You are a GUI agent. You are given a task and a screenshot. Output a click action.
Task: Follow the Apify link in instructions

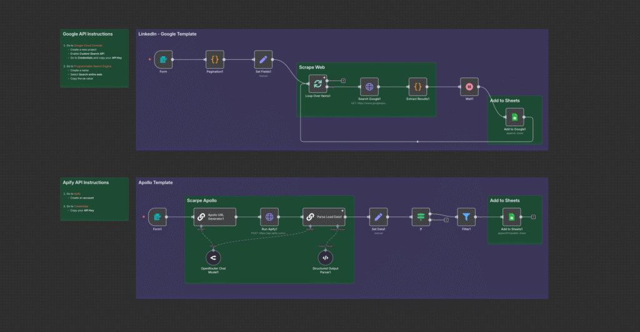tap(77, 194)
